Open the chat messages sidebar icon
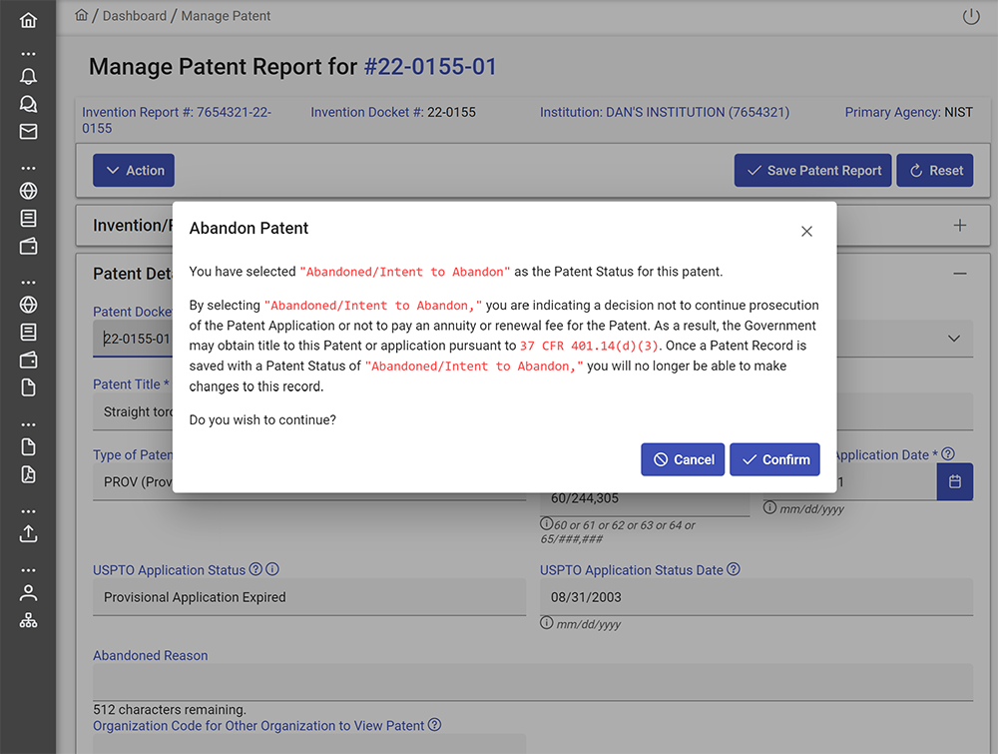This screenshot has width=998, height=754. (28, 104)
